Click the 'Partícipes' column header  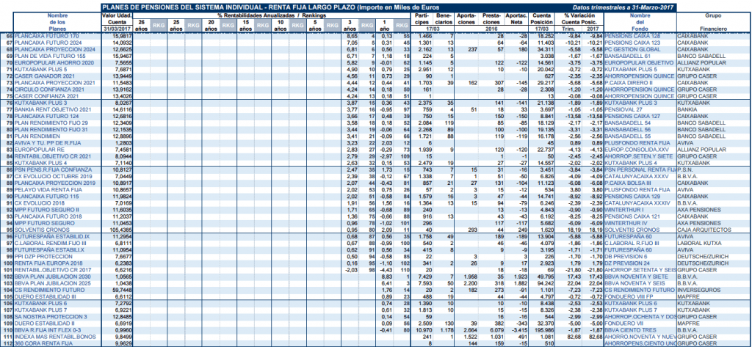[422, 18]
